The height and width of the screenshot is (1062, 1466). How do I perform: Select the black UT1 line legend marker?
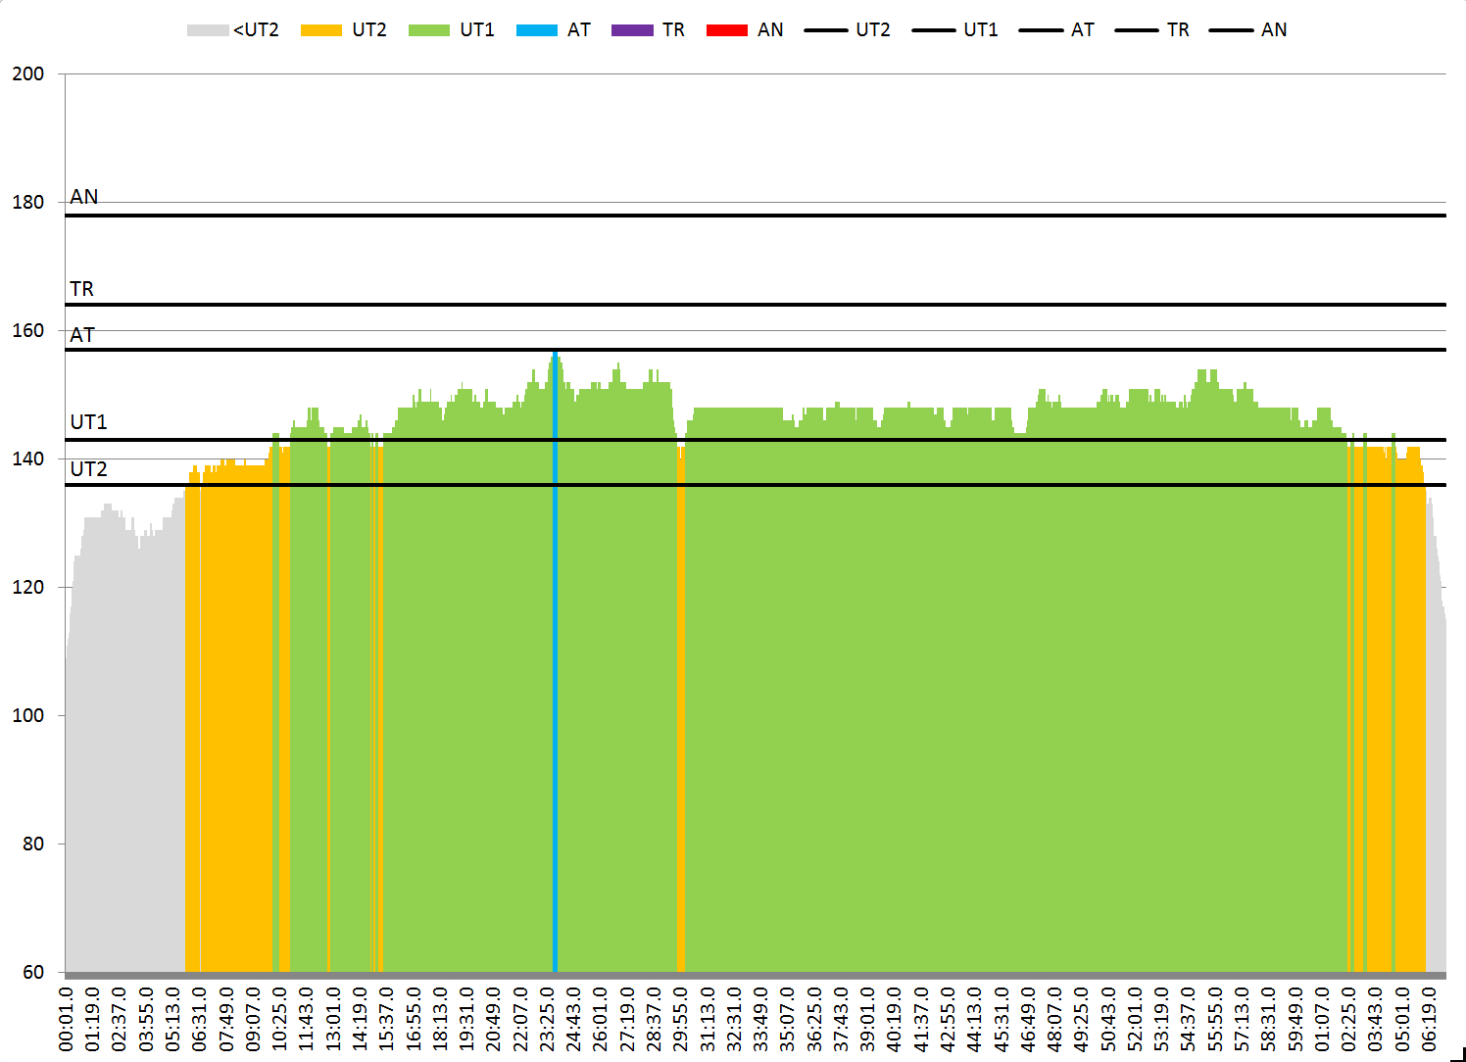coord(933,30)
